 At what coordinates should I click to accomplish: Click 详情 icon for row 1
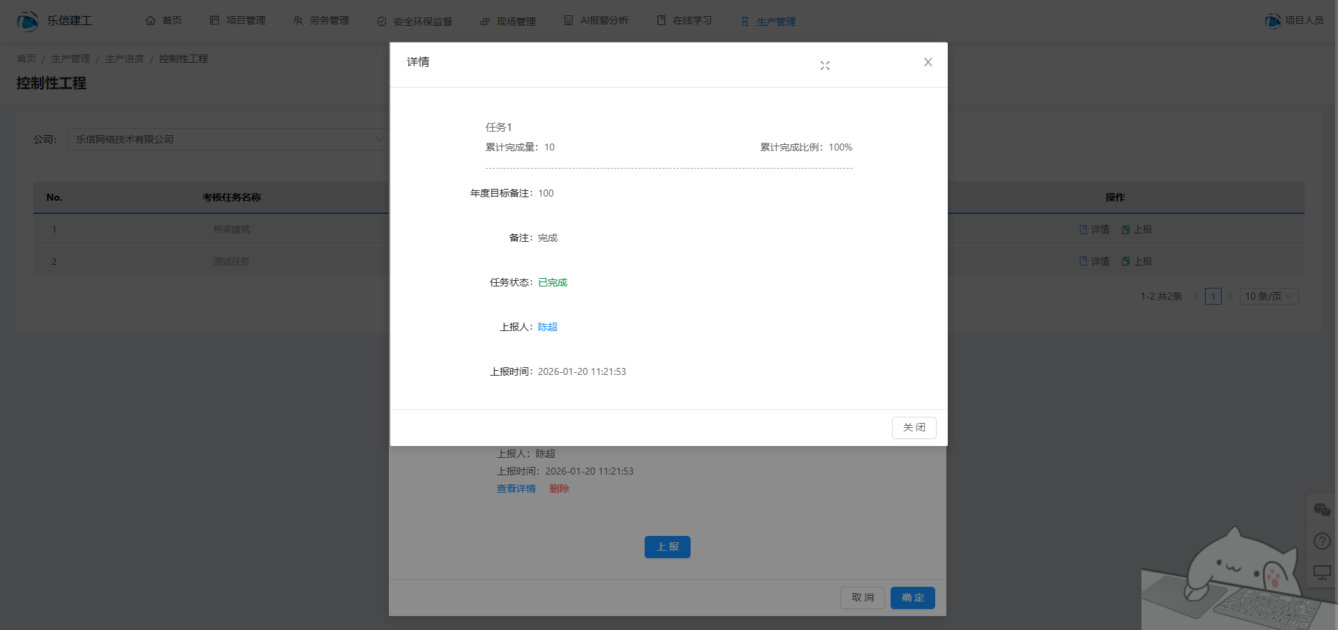[1084, 229]
